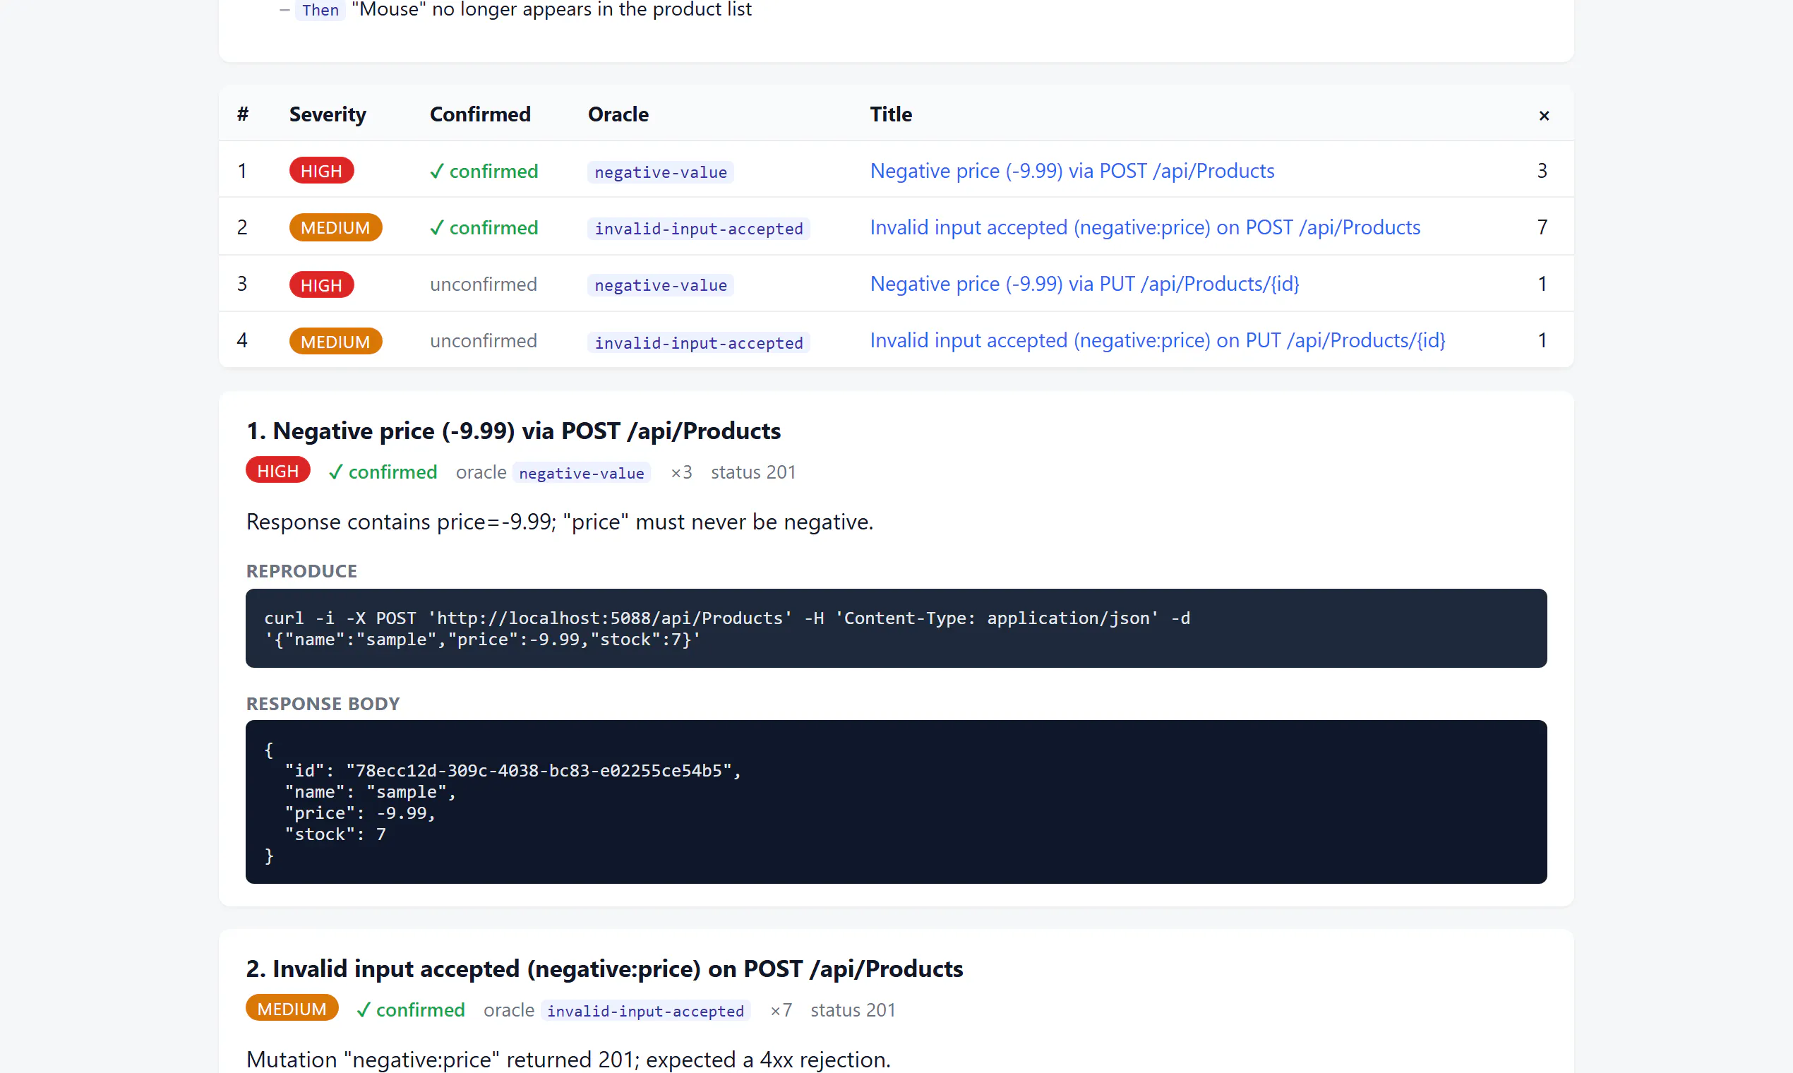Click the # column header

[243, 114]
